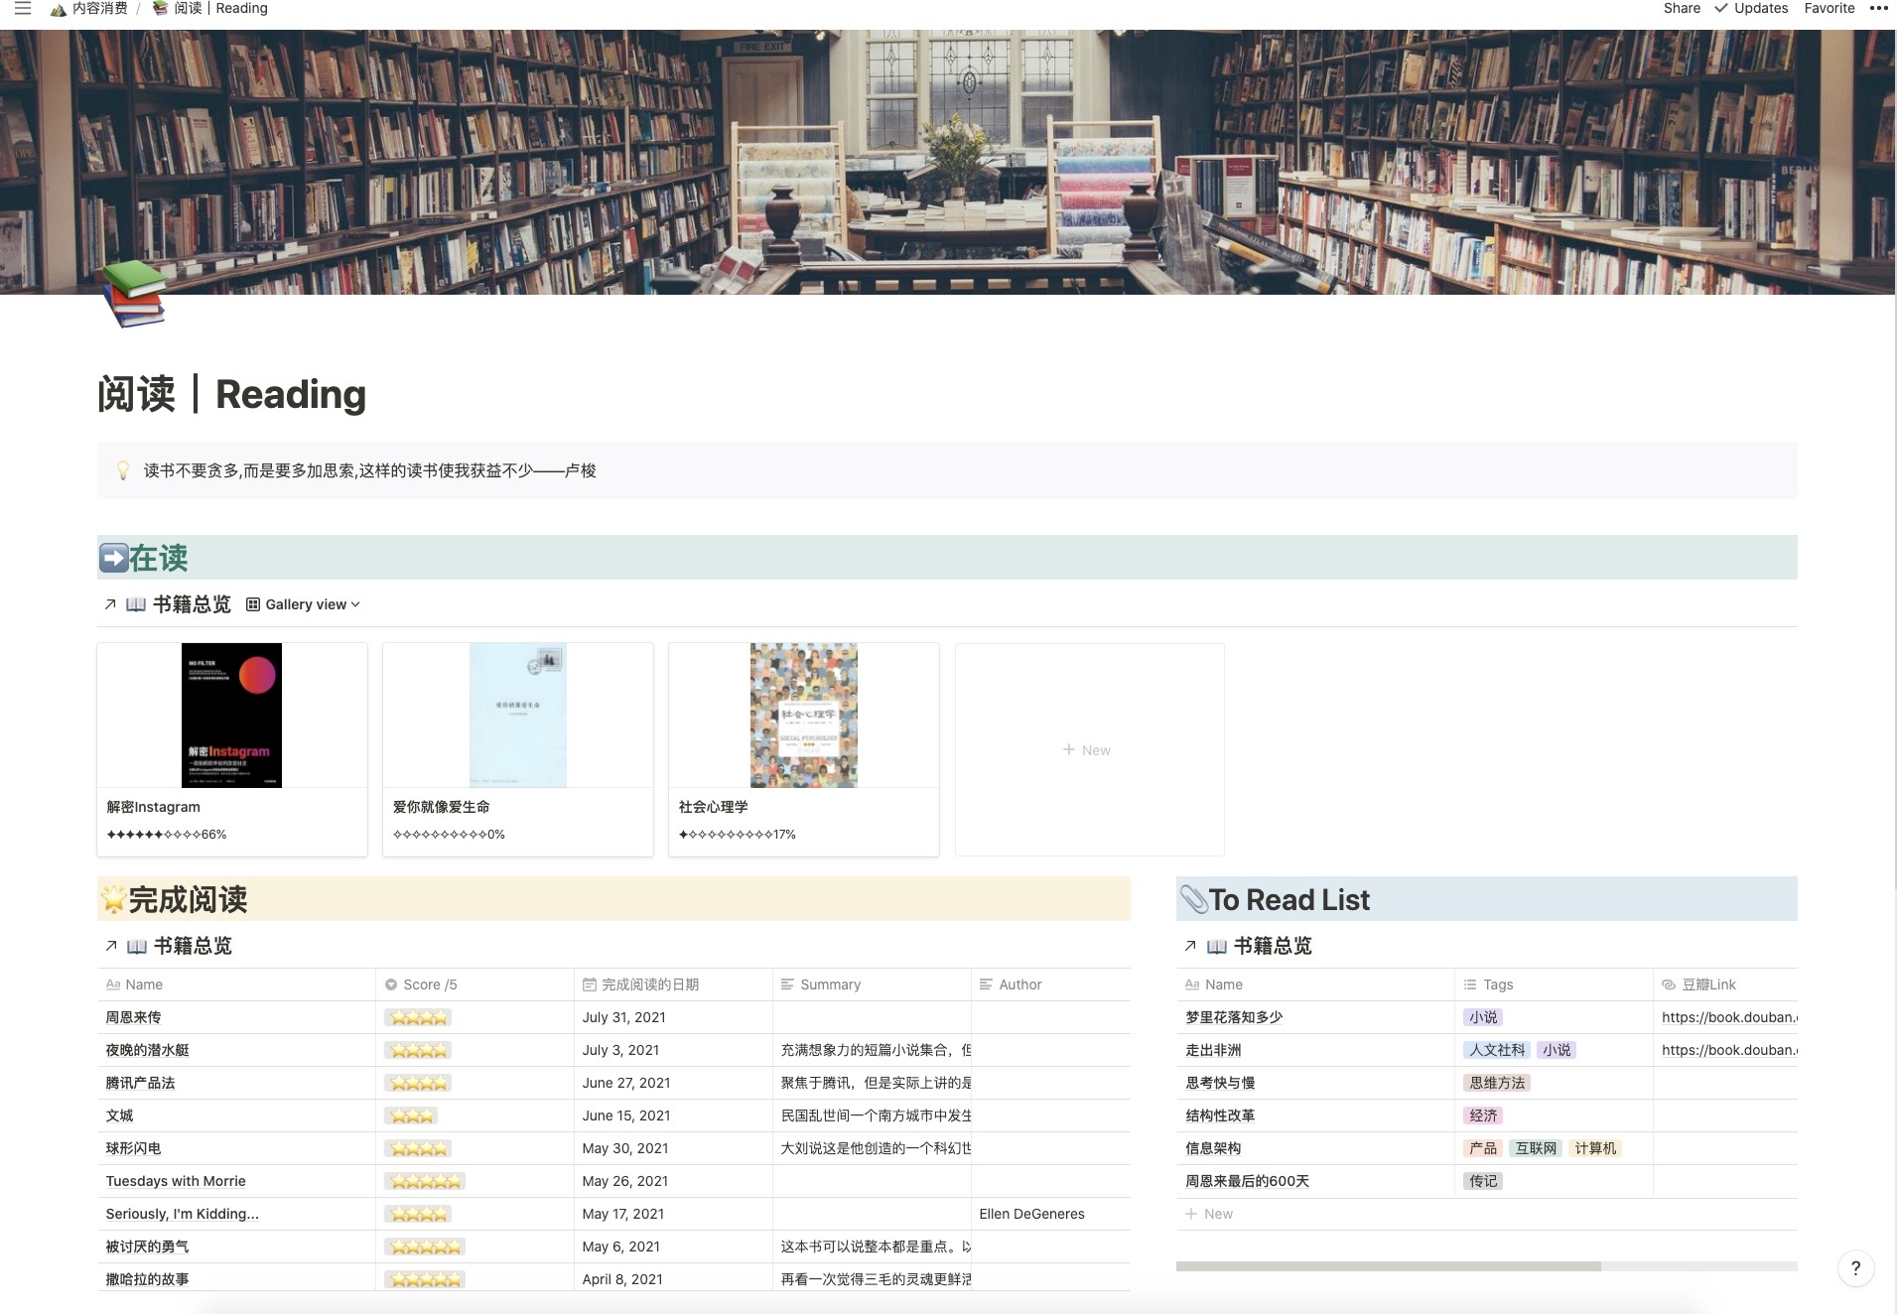Open the douban link for 梦里花落知多少
1897x1314 pixels.
[1728, 1017]
